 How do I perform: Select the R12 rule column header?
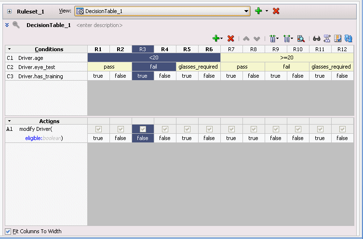[342, 49]
